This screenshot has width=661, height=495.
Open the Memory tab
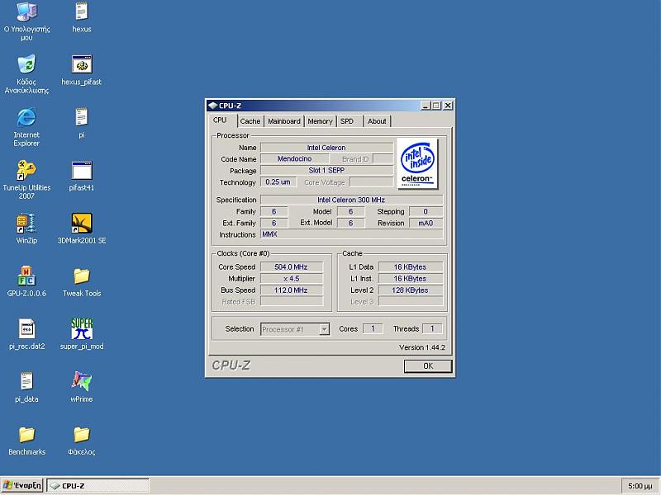320,121
